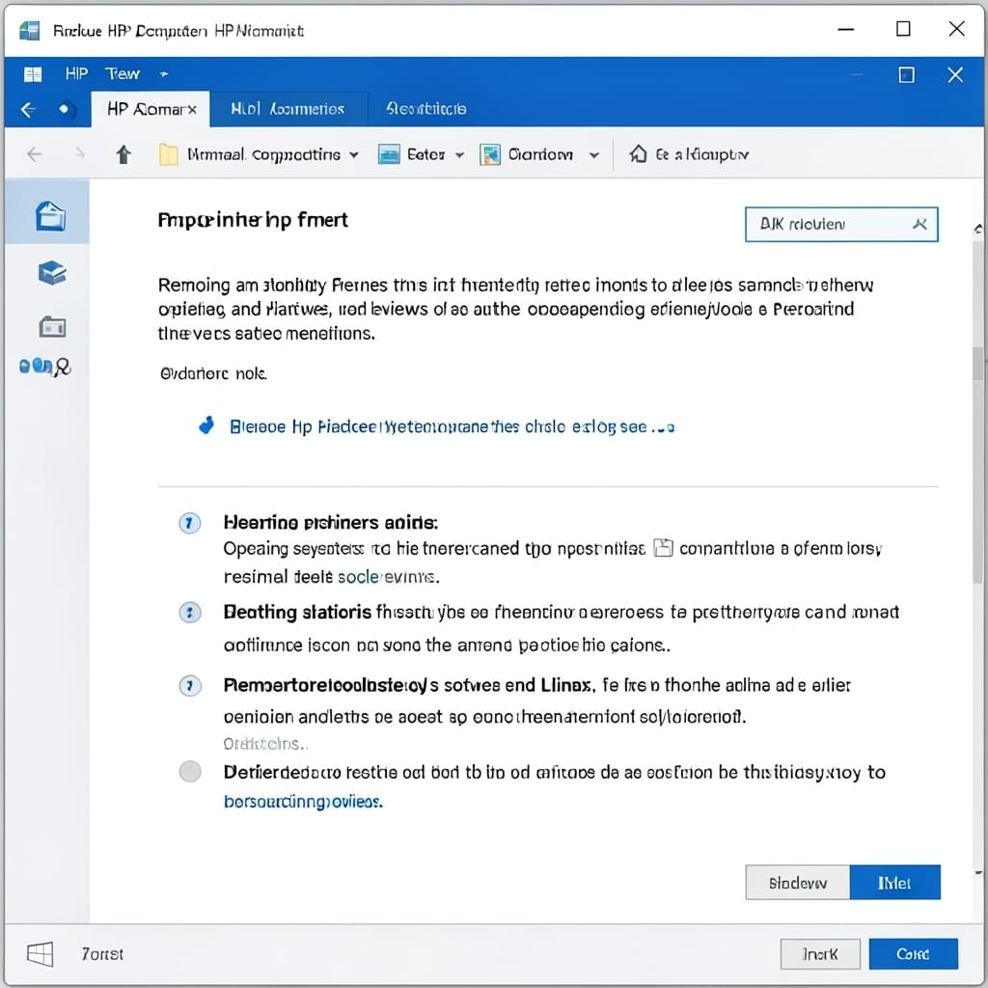
Task: Click the small dropdown arrow after 'Tew'
Action: [x=164, y=74]
